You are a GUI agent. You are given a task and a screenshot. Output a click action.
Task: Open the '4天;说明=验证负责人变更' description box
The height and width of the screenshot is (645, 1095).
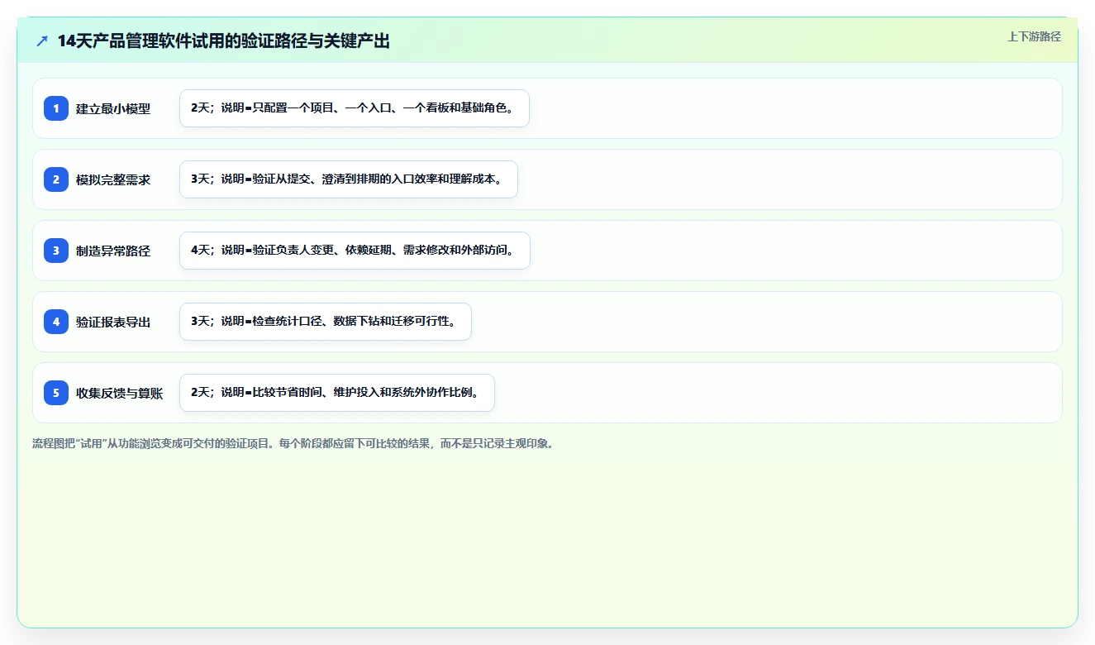355,251
